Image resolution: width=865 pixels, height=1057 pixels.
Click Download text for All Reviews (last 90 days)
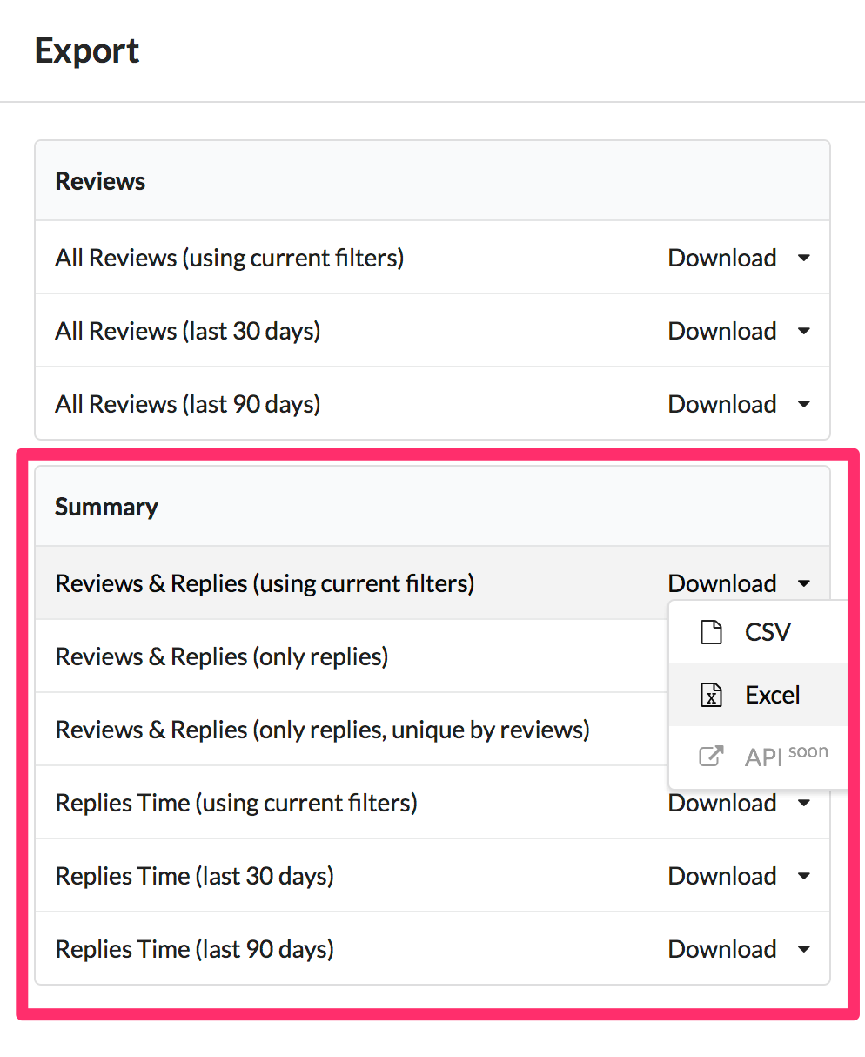(721, 405)
